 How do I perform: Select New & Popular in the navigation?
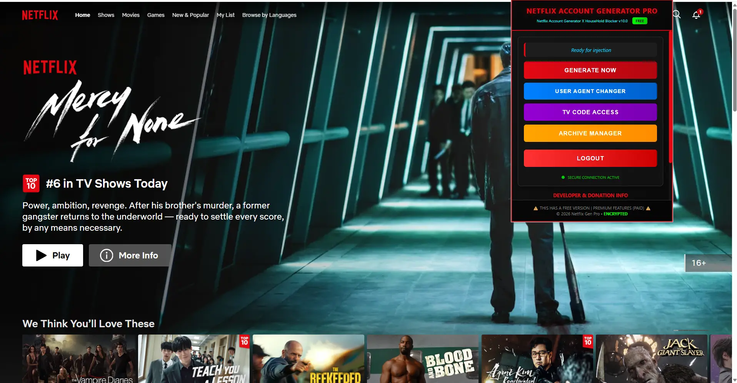coord(190,15)
